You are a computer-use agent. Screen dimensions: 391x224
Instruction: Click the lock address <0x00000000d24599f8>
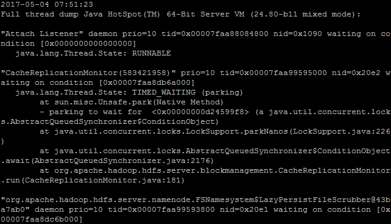pos(200,112)
